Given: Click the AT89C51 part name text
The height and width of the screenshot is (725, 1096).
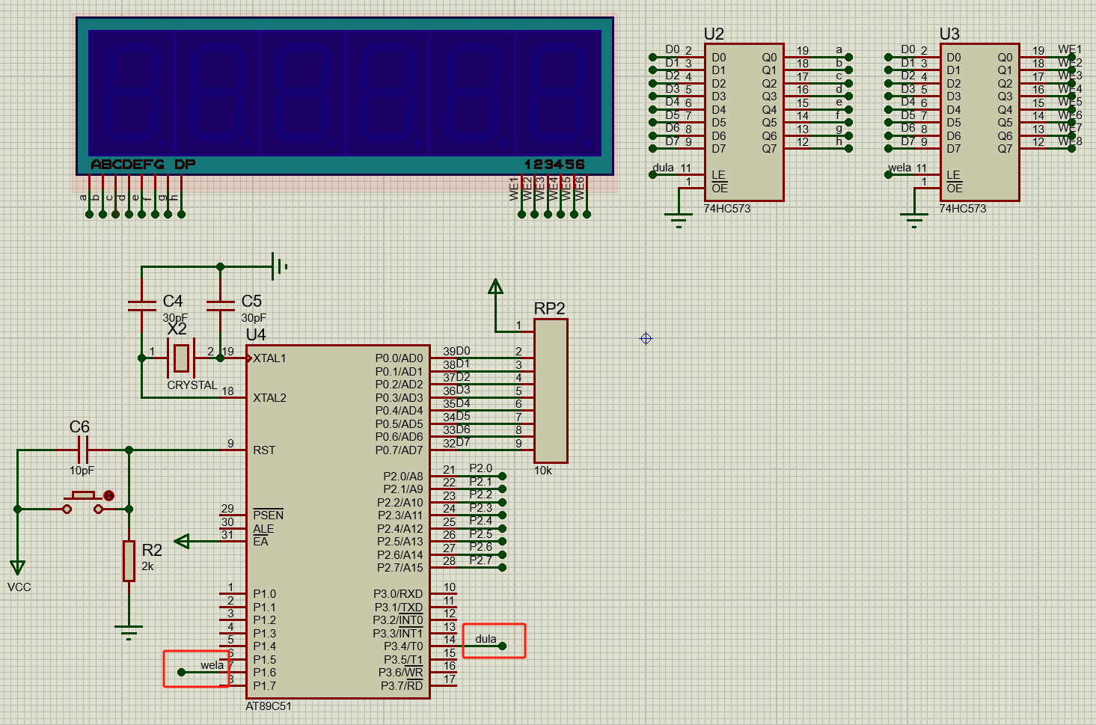Looking at the screenshot, I should [x=269, y=706].
